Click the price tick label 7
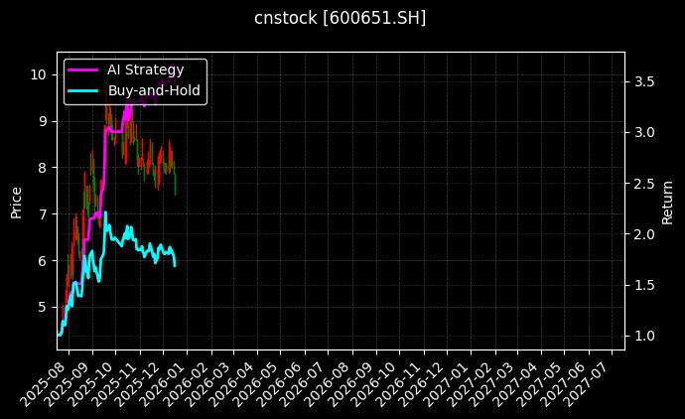Screen dimensions: 685x419 [43, 214]
